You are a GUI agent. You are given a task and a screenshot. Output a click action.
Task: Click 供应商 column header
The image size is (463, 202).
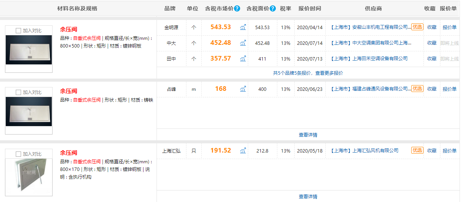click(x=373, y=8)
